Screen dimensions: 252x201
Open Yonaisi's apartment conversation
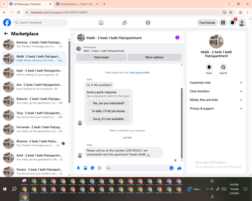(x=34, y=171)
